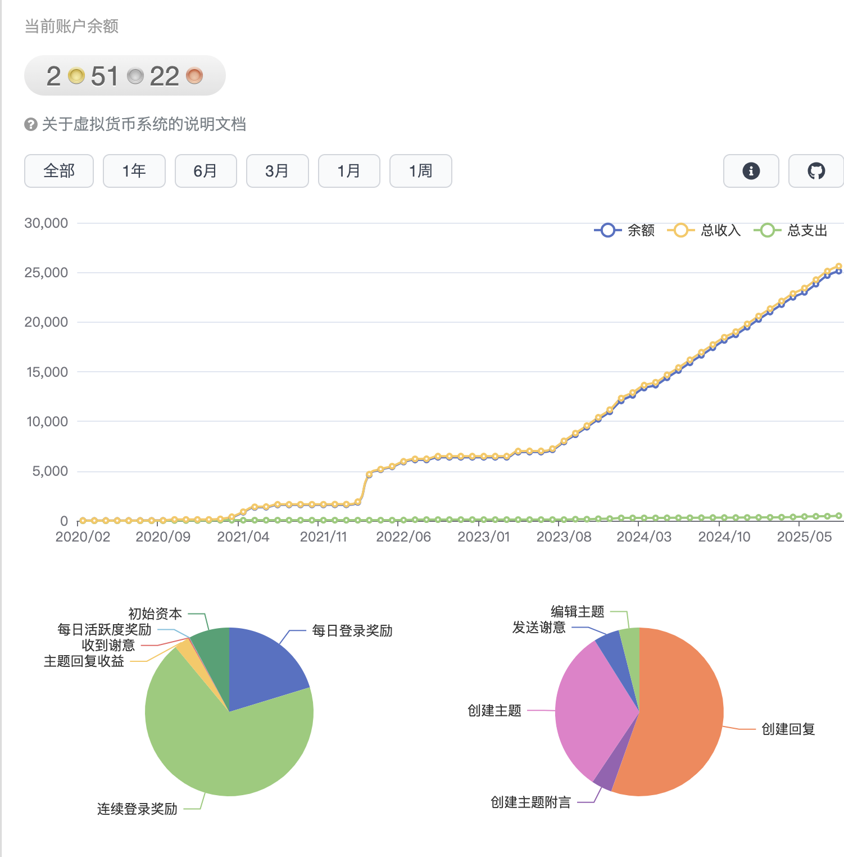Viewport: 844px width, 857px height.
Task: Select the 3月 time range
Action: (277, 171)
